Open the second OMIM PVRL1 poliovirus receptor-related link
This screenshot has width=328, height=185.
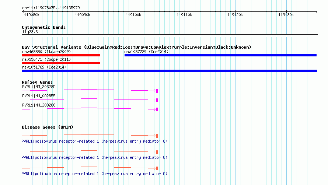click(94, 157)
